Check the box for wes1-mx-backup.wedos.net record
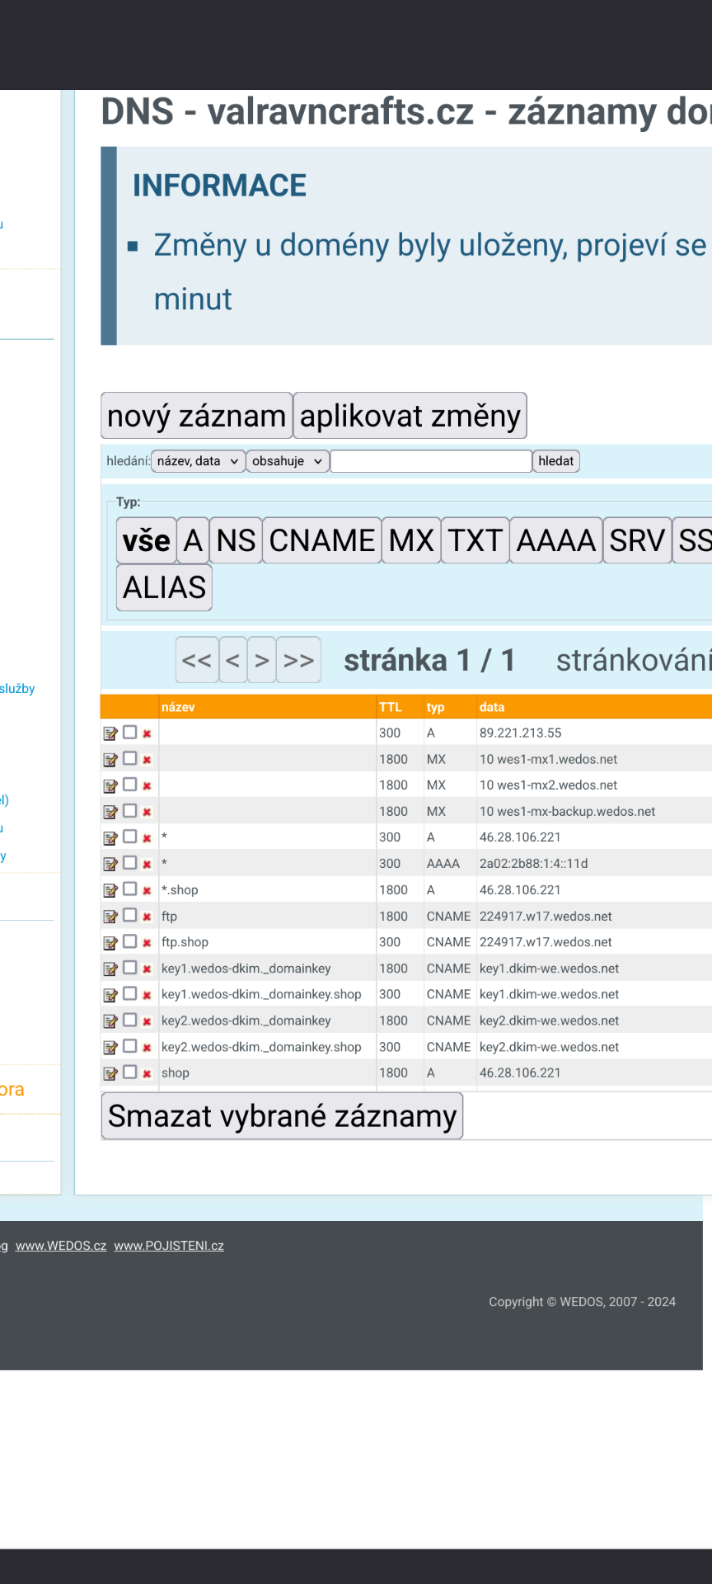Image resolution: width=712 pixels, height=1584 pixels. click(x=129, y=810)
